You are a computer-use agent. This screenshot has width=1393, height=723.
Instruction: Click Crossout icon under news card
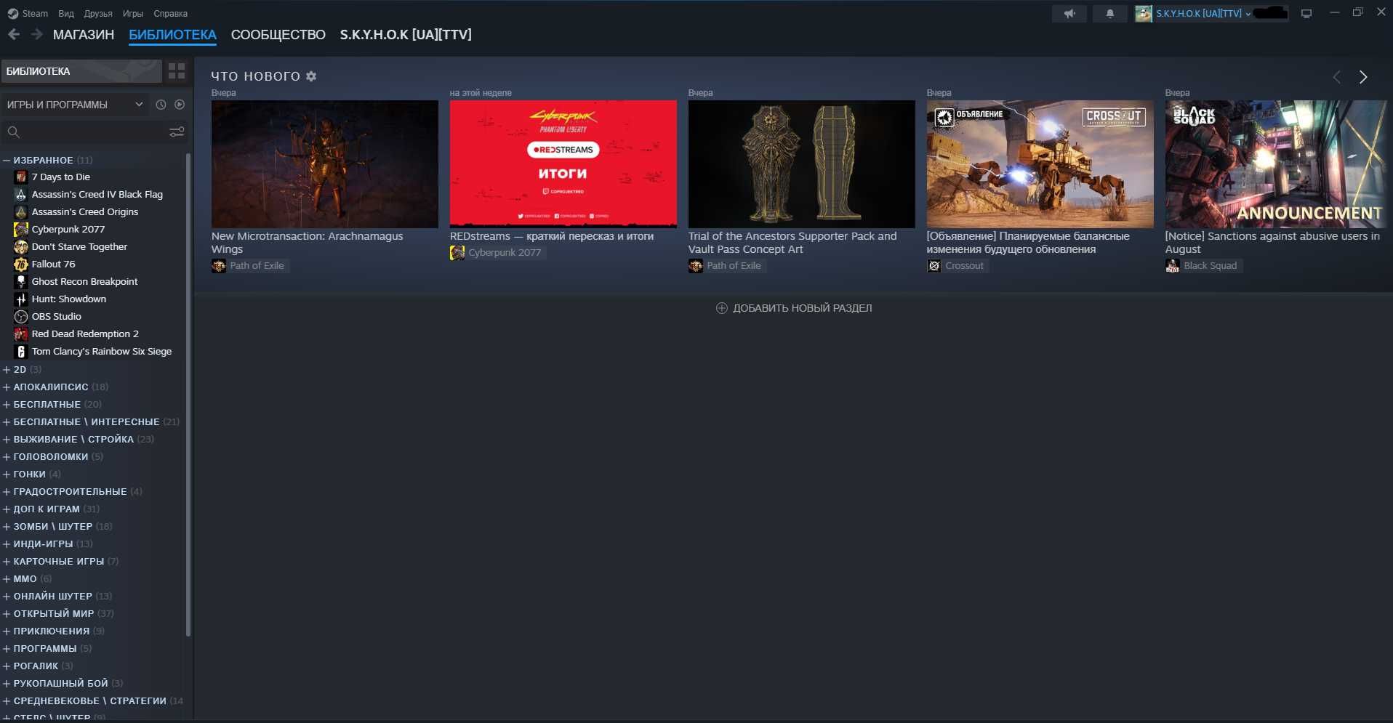tap(934, 266)
